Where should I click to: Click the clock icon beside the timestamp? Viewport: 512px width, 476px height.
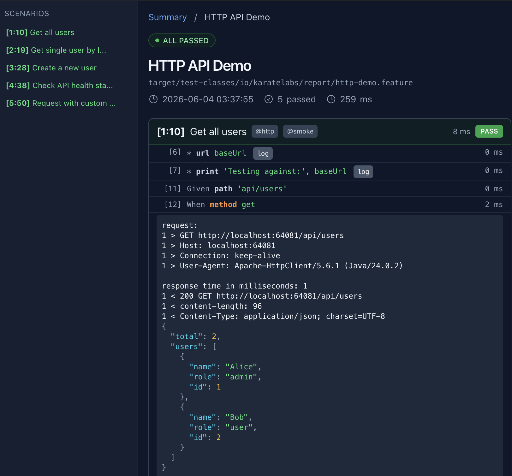click(153, 99)
